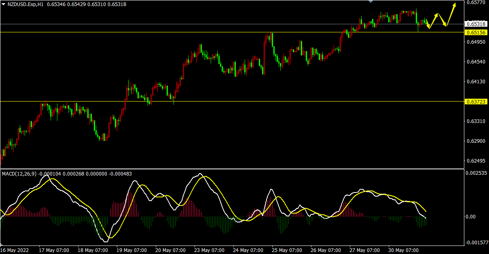Click the 30 May 07:00 time label
Image resolution: width=489 pixels, height=254 pixels.
404,250
